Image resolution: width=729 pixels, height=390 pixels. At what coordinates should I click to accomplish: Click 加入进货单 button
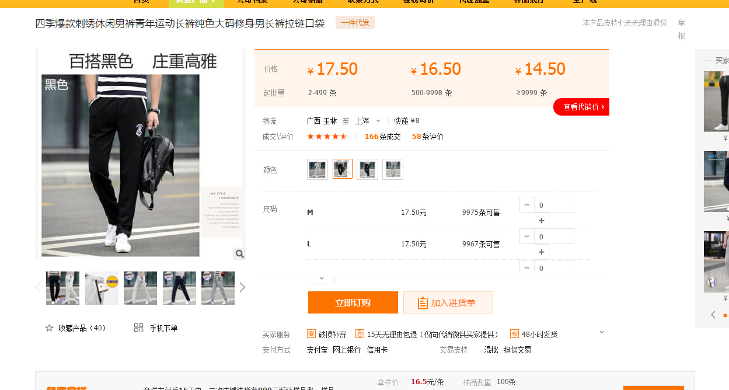[448, 302]
